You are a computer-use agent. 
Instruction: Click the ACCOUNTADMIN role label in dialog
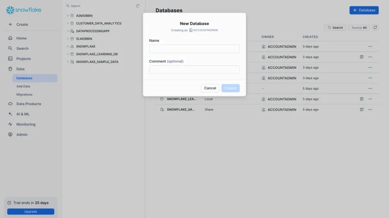(205, 30)
